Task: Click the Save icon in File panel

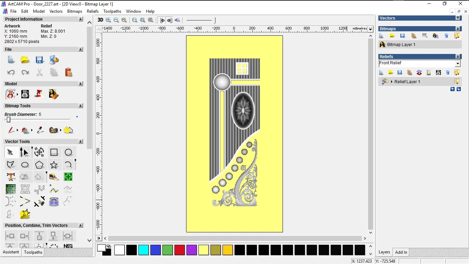Action: (39, 60)
